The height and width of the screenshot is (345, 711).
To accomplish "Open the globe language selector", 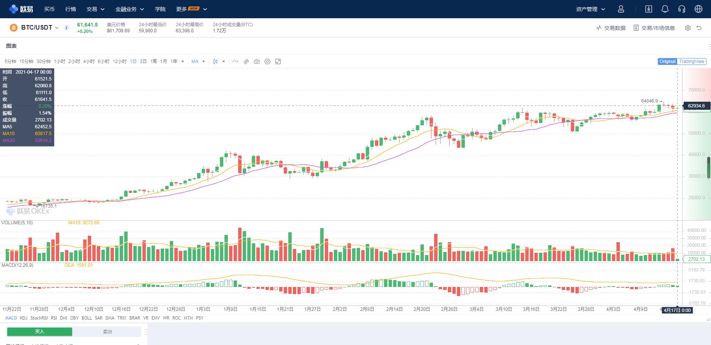I will tap(698, 9).
